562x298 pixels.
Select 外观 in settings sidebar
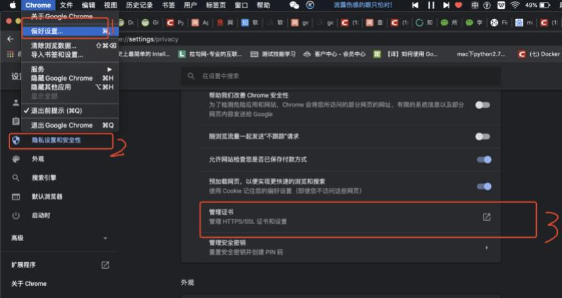click(x=38, y=159)
